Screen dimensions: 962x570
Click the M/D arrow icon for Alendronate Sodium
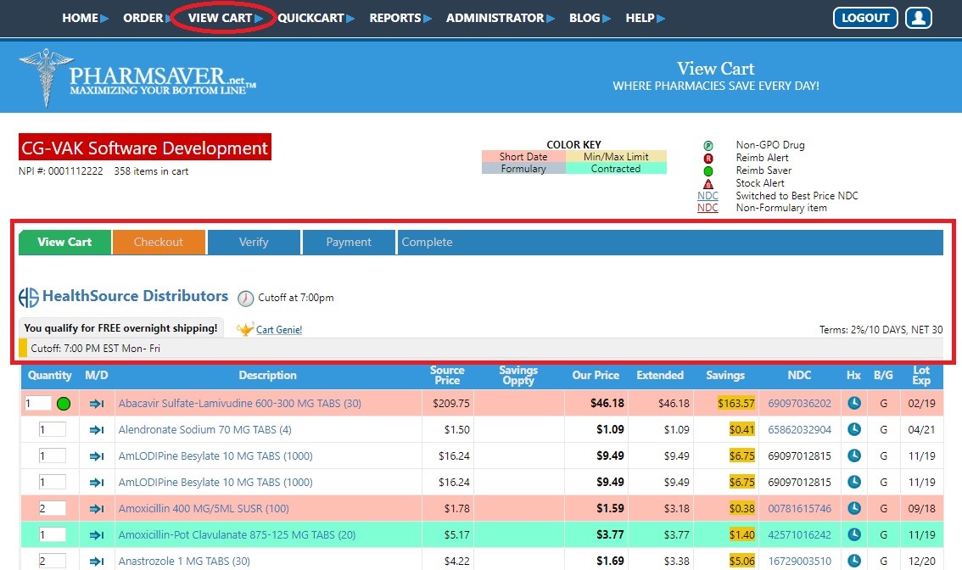pyautogui.click(x=97, y=430)
